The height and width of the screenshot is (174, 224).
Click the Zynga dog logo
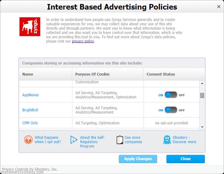(x=30, y=27)
